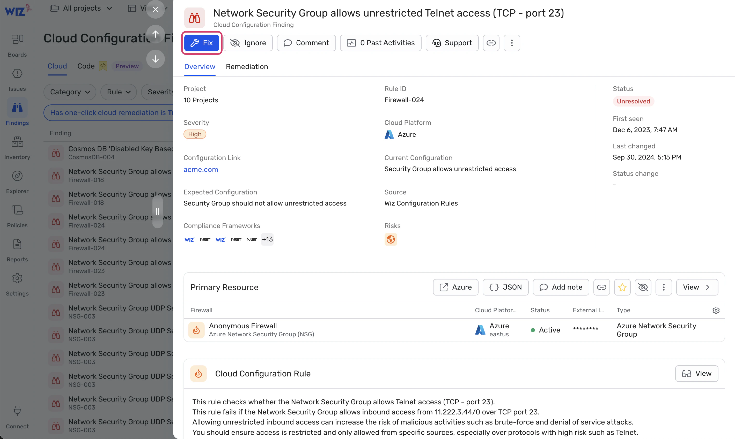735x439 pixels.
Task: Ignore this finding
Action: click(248, 43)
